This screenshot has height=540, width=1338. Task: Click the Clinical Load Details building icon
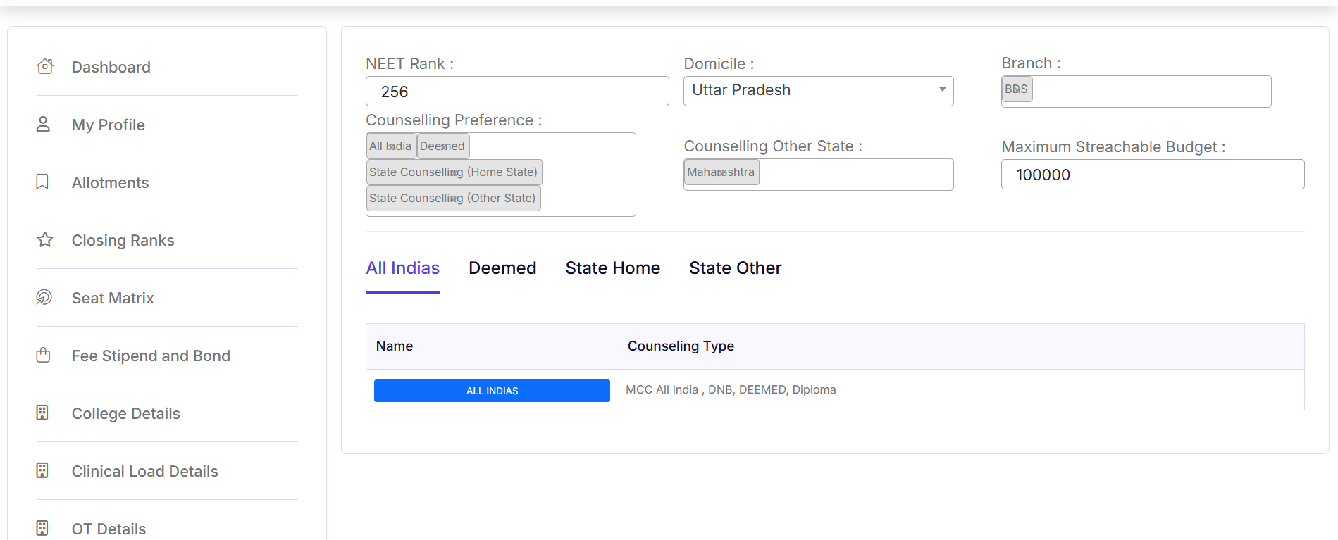[43, 471]
